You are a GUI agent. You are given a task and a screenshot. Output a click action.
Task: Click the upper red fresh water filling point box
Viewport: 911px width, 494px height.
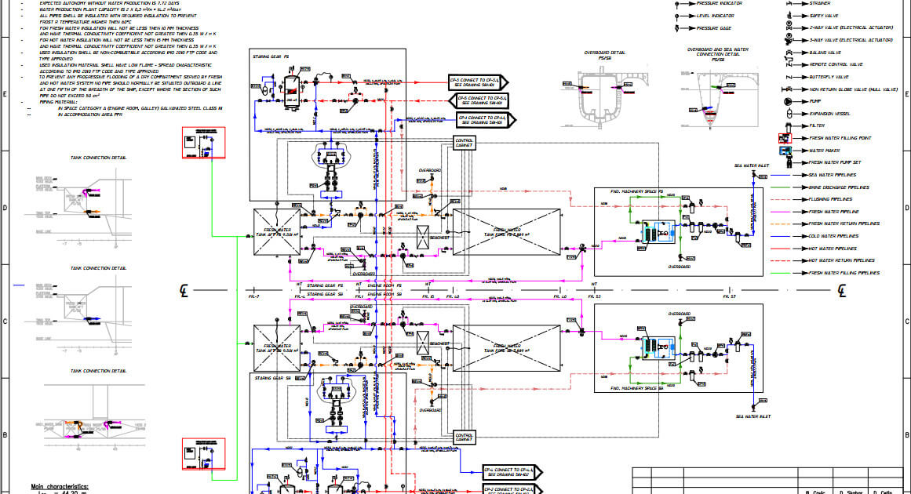click(203, 143)
